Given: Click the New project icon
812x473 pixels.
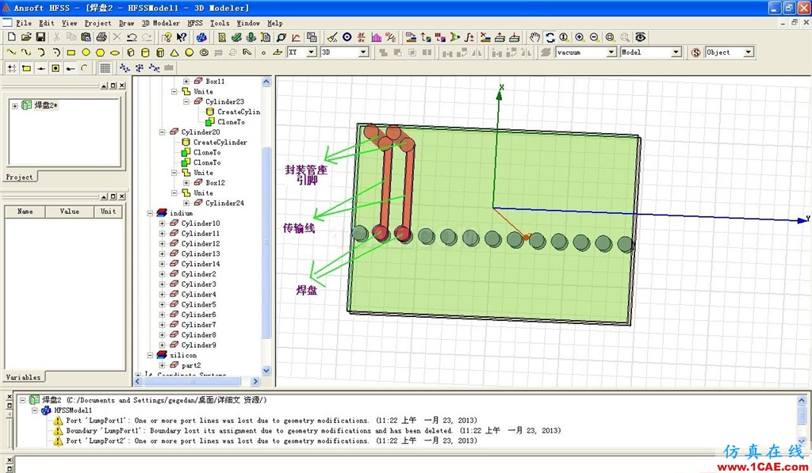Looking at the screenshot, I should [x=11, y=37].
